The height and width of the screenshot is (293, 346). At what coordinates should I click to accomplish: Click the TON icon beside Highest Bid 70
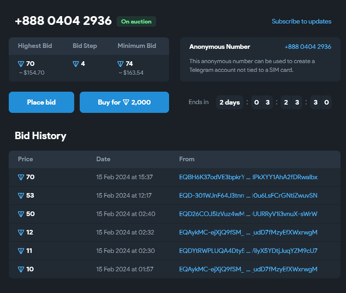click(x=21, y=64)
